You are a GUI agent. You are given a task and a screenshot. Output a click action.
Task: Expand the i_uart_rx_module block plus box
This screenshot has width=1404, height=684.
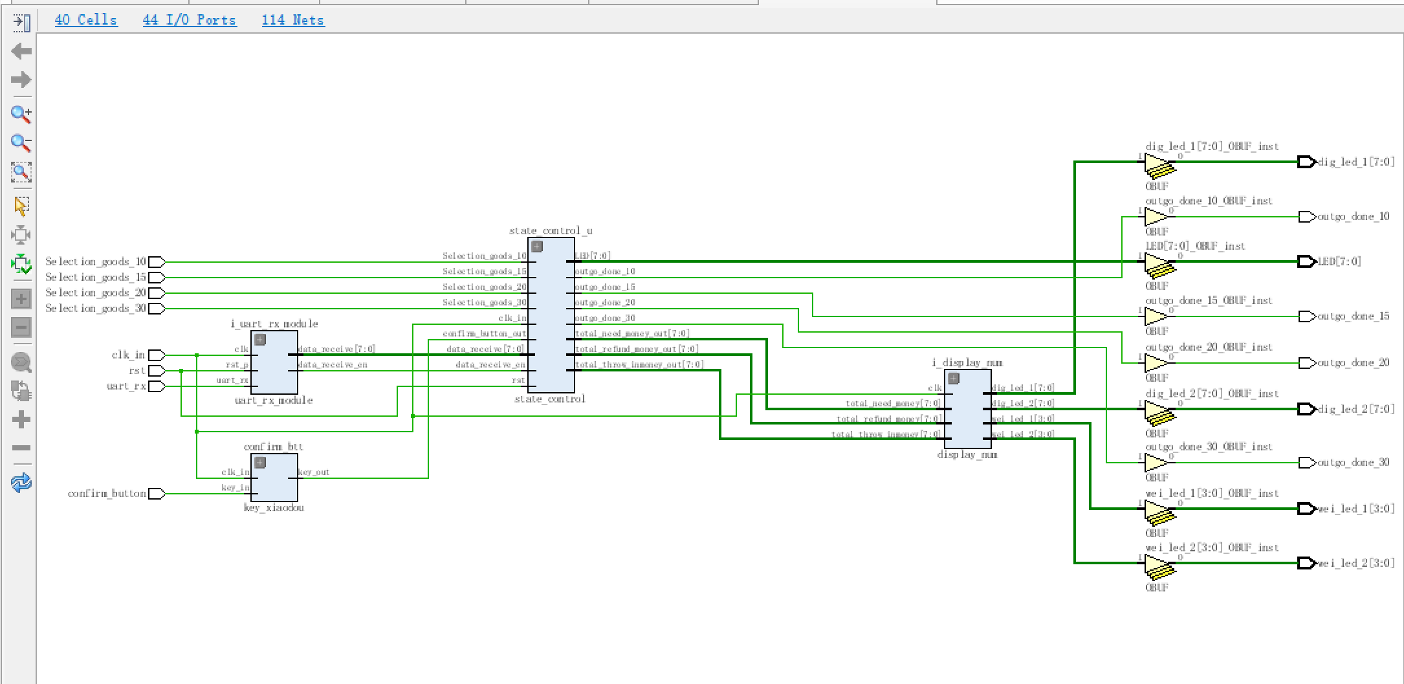point(260,340)
